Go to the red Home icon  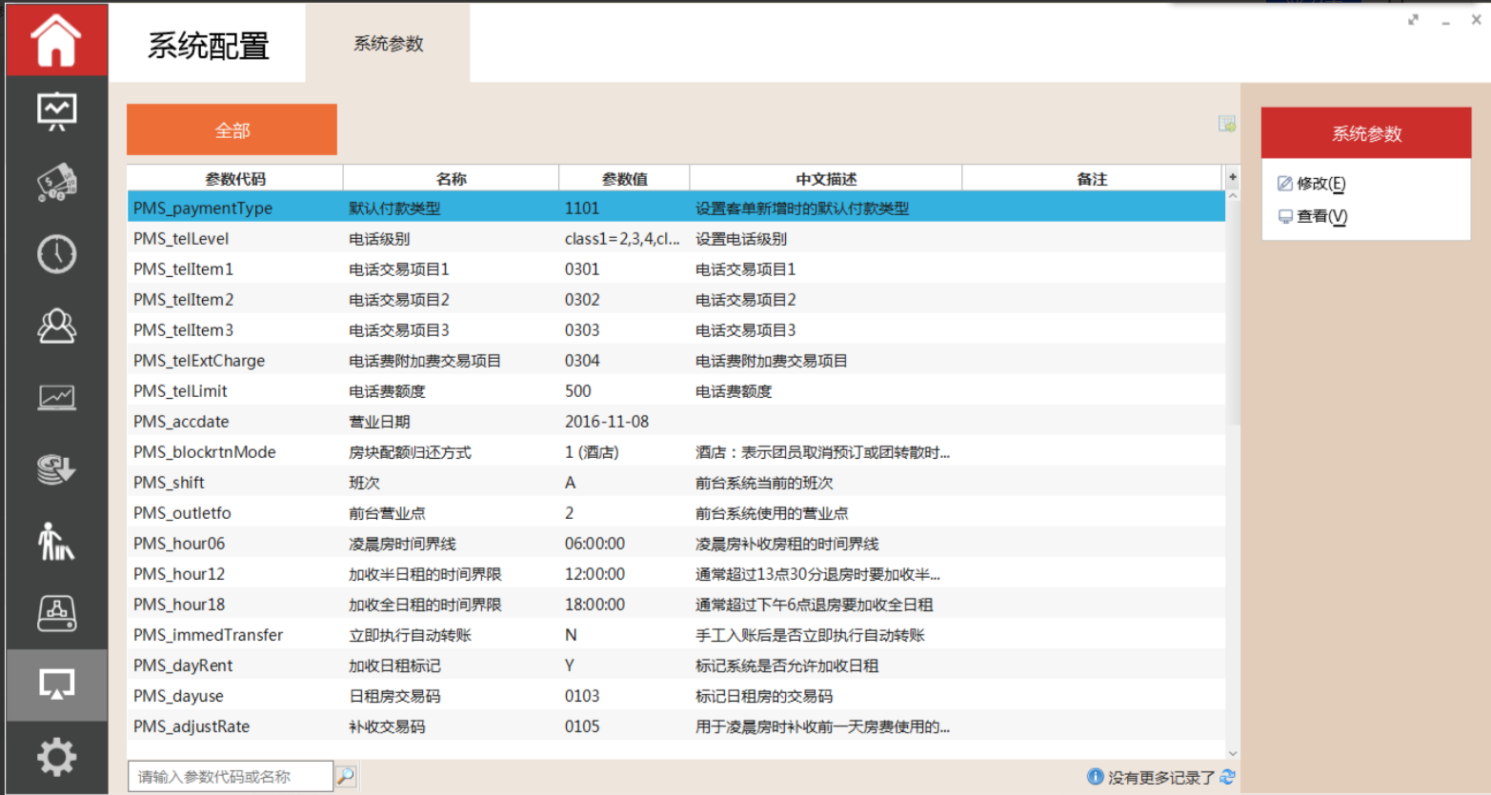[56, 40]
